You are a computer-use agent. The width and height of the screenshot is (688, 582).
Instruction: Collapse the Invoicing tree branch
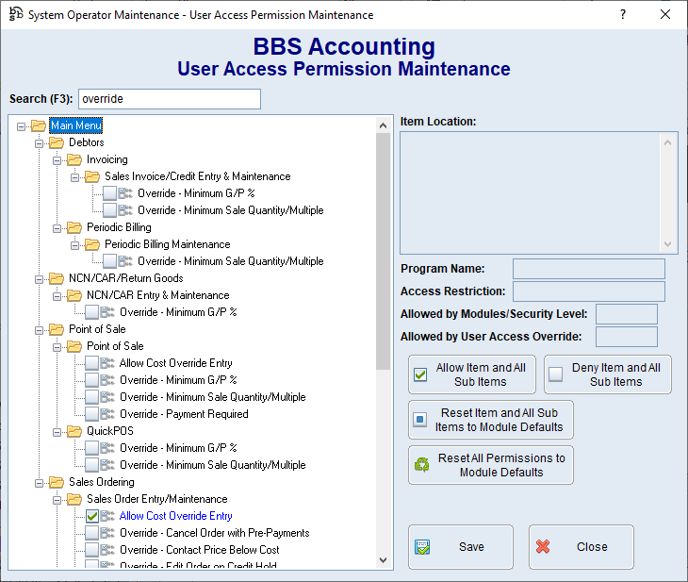57,159
